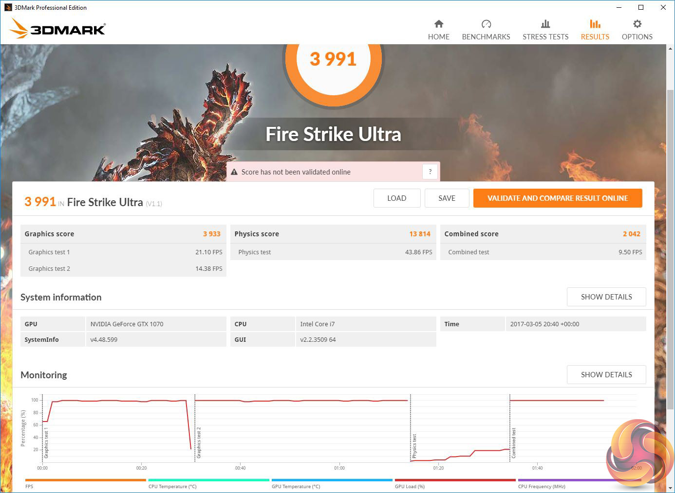Viewport: 675px width, 493px height.
Task: Click the SystemInfo version v4.48.599
Action: pos(104,339)
